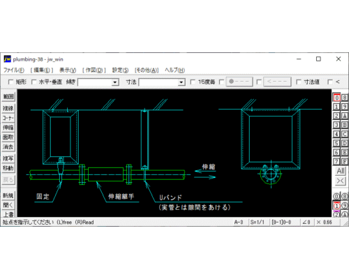Toggle the 水平・垂直 checkbox

point(34,82)
